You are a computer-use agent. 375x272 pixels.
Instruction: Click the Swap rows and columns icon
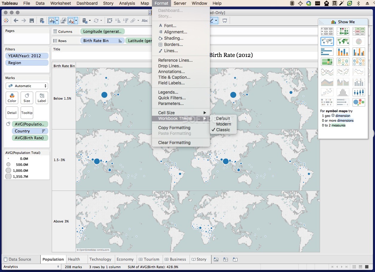(x=110, y=21)
